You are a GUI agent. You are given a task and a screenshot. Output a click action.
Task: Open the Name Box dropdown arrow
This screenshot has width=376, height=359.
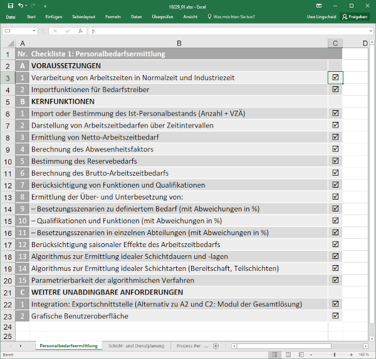tap(33, 31)
